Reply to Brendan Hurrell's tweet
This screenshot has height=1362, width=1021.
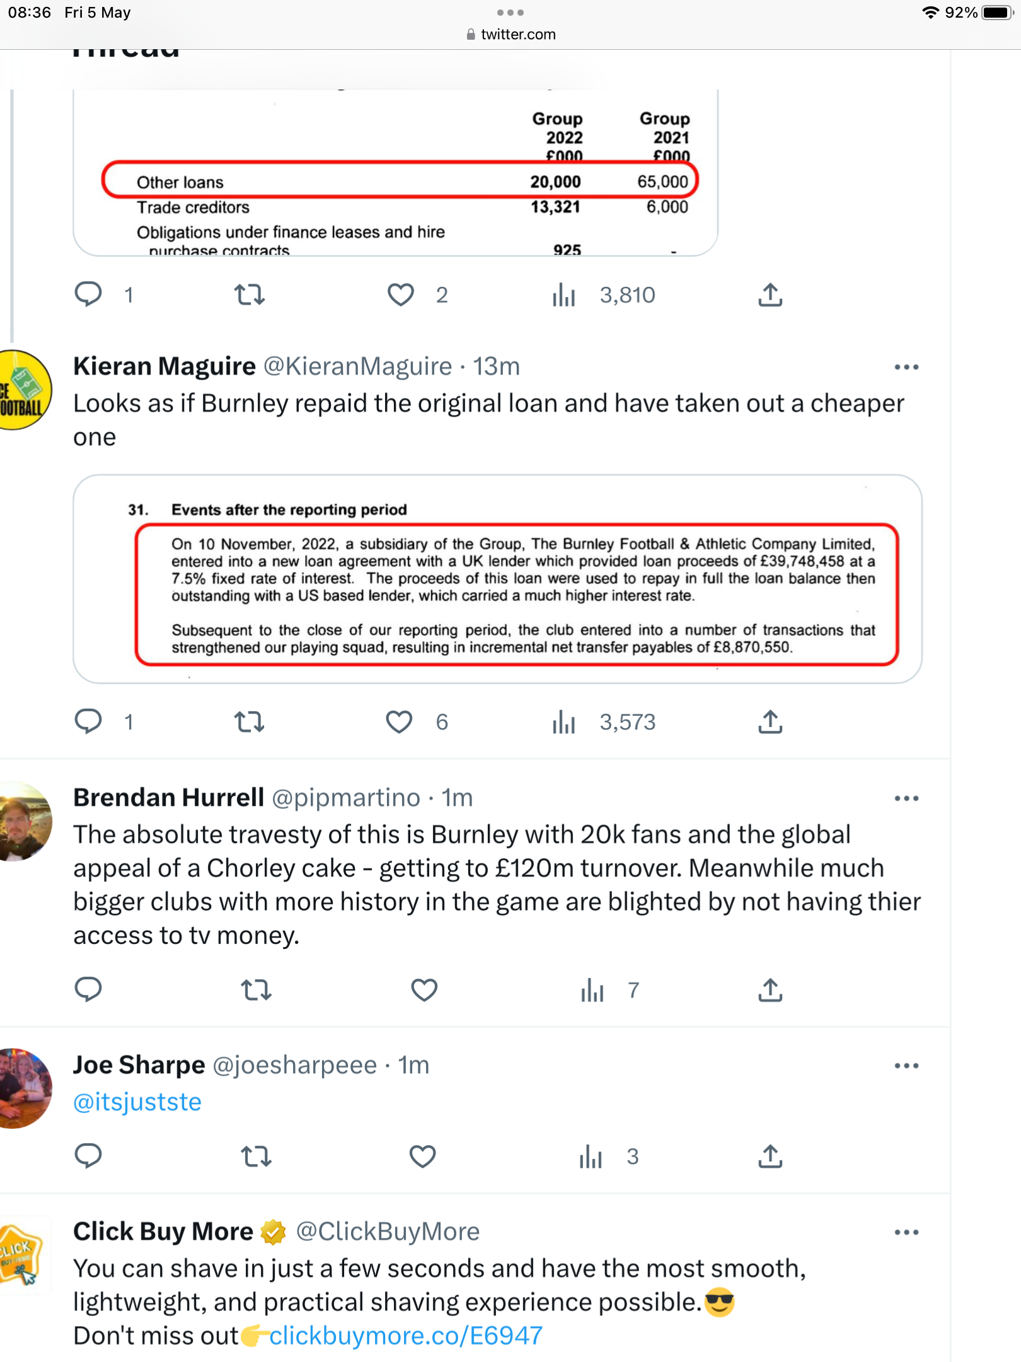pos(88,990)
